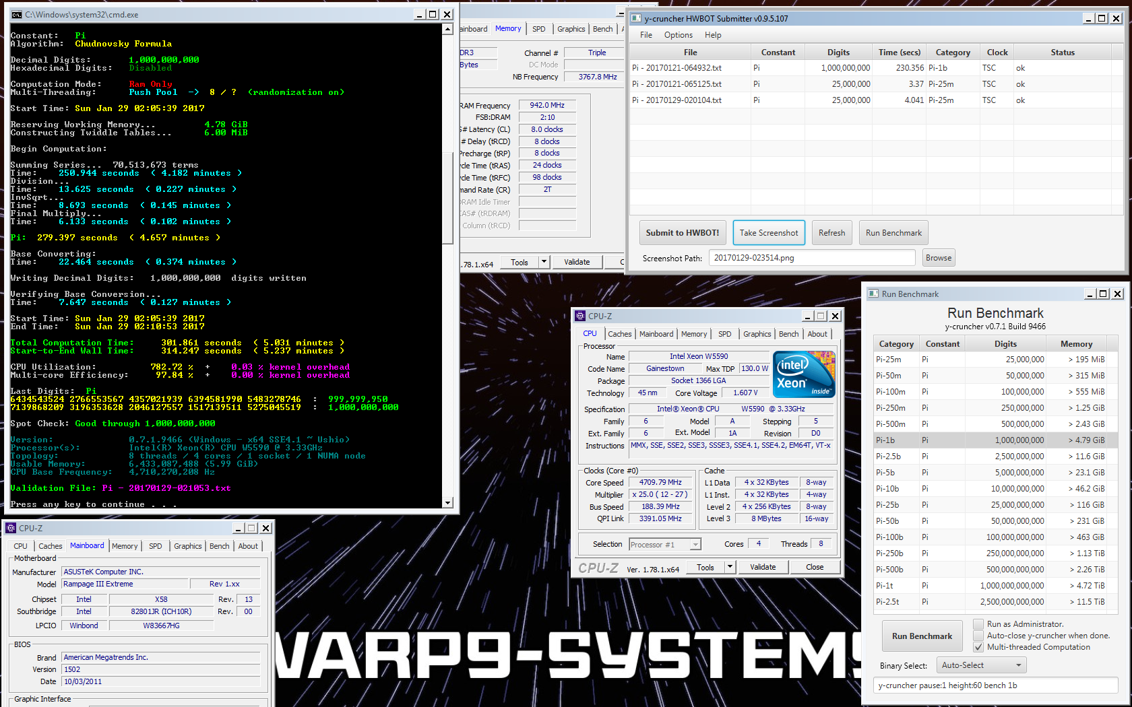1132x707 pixels.
Task: Click the CPU-Z icon in mainboard window
Action: tap(11, 528)
